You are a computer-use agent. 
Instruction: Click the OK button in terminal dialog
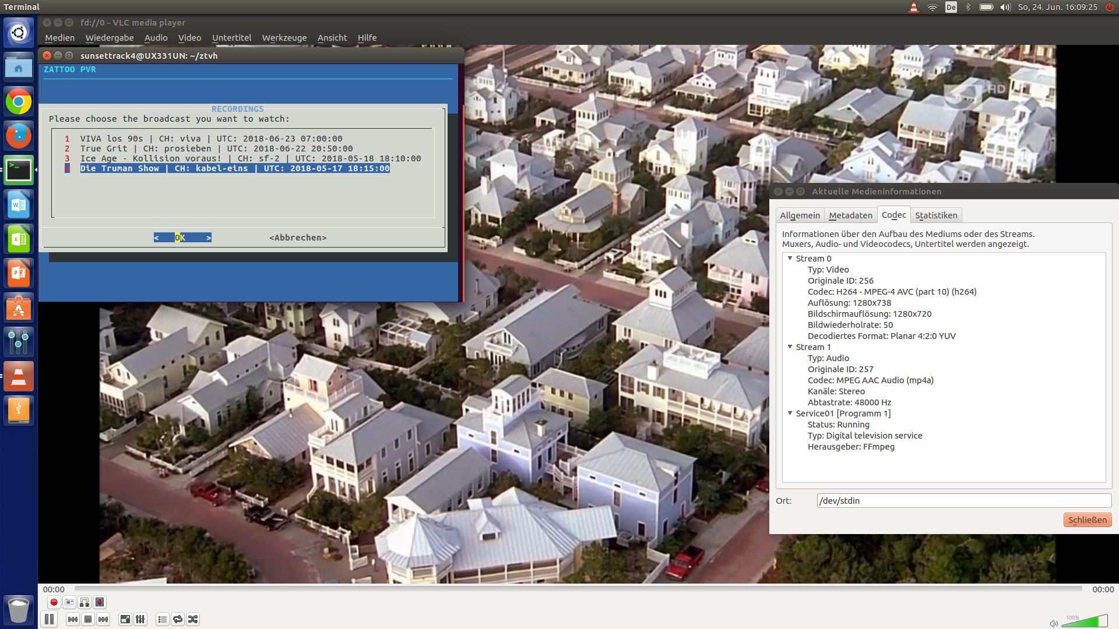pyautogui.click(x=182, y=238)
